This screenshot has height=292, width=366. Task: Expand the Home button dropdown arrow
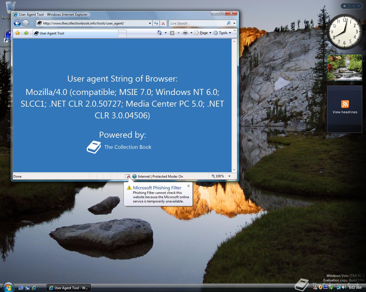click(166, 33)
